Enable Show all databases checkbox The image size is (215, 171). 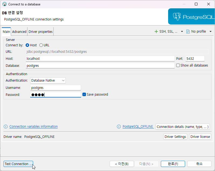[x=178, y=65]
